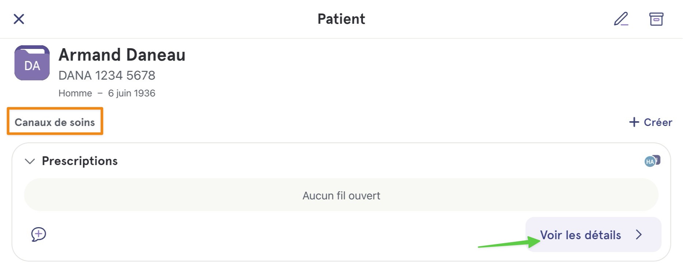Start a new thread with chat-plus icon
This screenshot has width=683, height=275.
38,234
